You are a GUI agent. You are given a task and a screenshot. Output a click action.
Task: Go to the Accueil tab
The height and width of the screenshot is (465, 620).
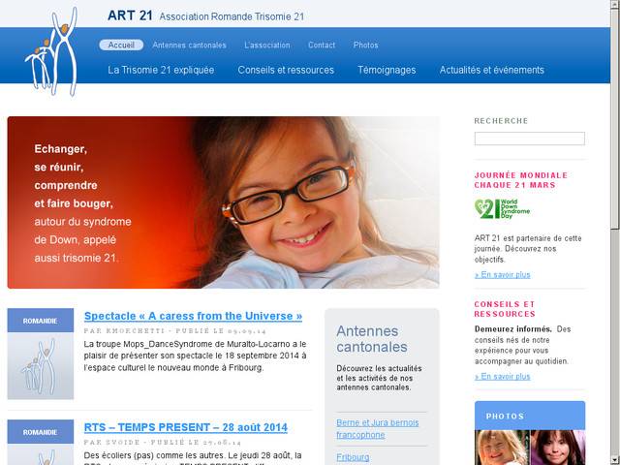click(x=121, y=46)
